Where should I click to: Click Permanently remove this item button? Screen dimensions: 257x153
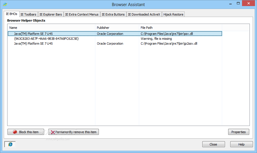(73, 132)
